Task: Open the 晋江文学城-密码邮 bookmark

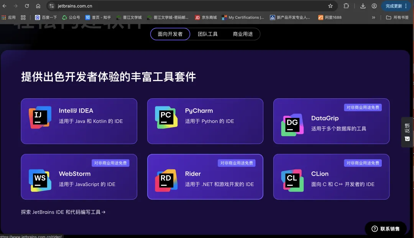Action: click(x=168, y=17)
